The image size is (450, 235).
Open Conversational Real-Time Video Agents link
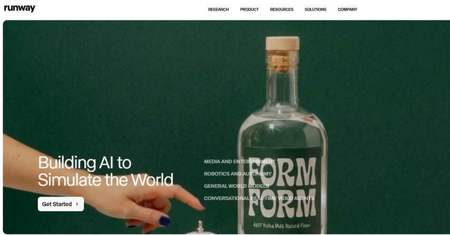[259, 198]
